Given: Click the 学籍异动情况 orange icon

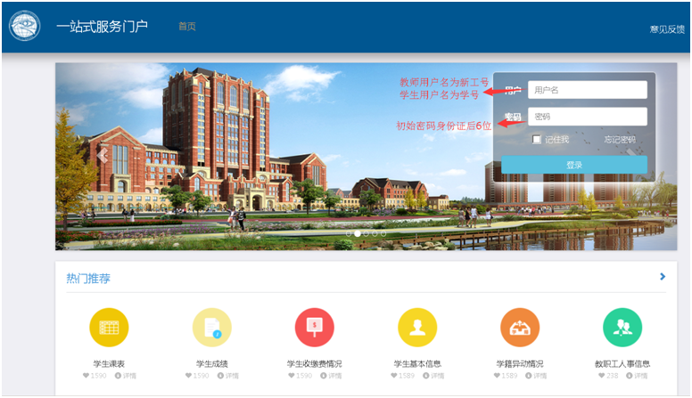Looking at the screenshot, I should pyautogui.click(x=519, y=327).
